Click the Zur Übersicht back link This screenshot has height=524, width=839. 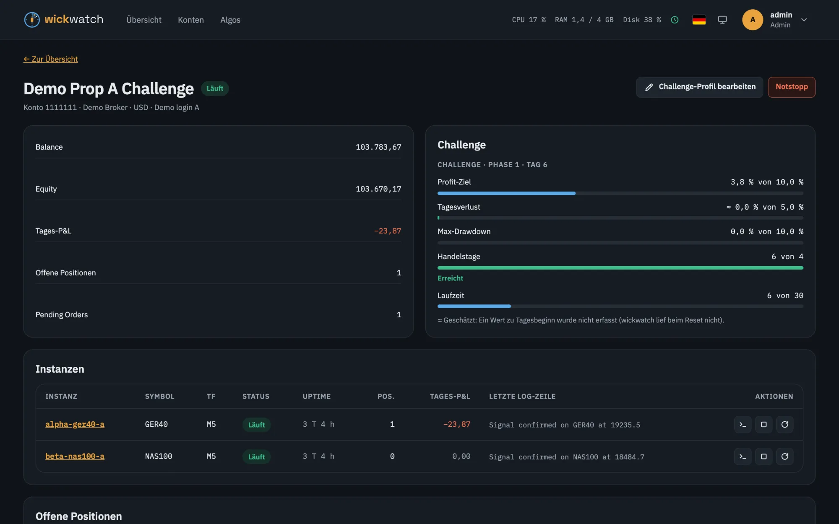click(x=51, y=59)
